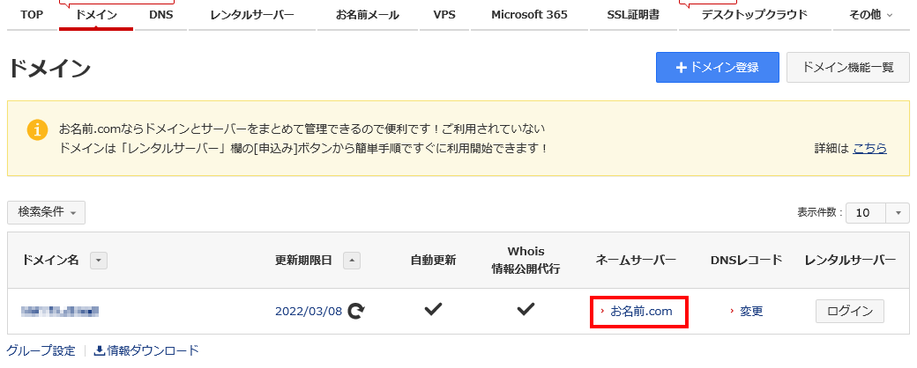This screenshot has width=917, height=368.
Task: Click the DNSレコード column header
Action: point(746,261)
